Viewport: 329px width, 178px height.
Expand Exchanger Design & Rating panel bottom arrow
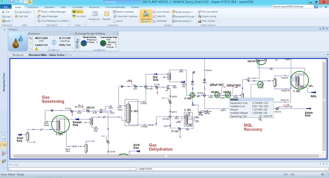99,50
